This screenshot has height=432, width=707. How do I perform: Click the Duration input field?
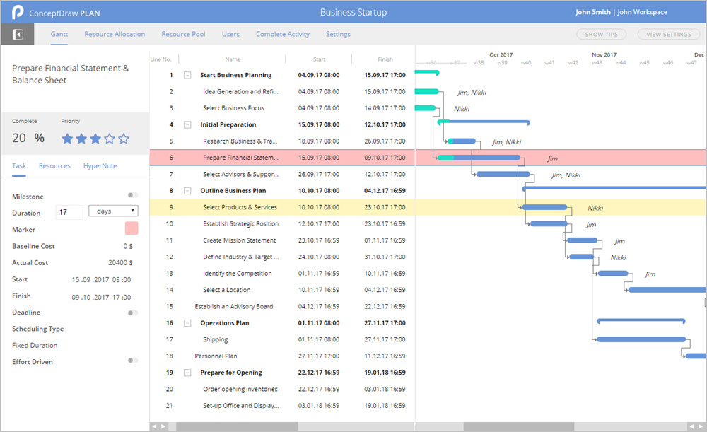point(69,212)
